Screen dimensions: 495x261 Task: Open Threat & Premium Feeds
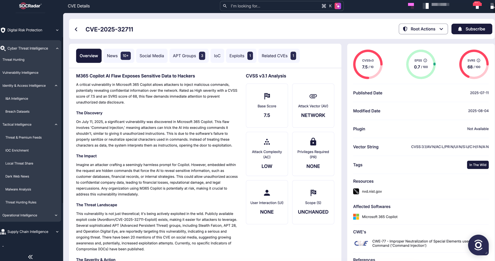24,137
